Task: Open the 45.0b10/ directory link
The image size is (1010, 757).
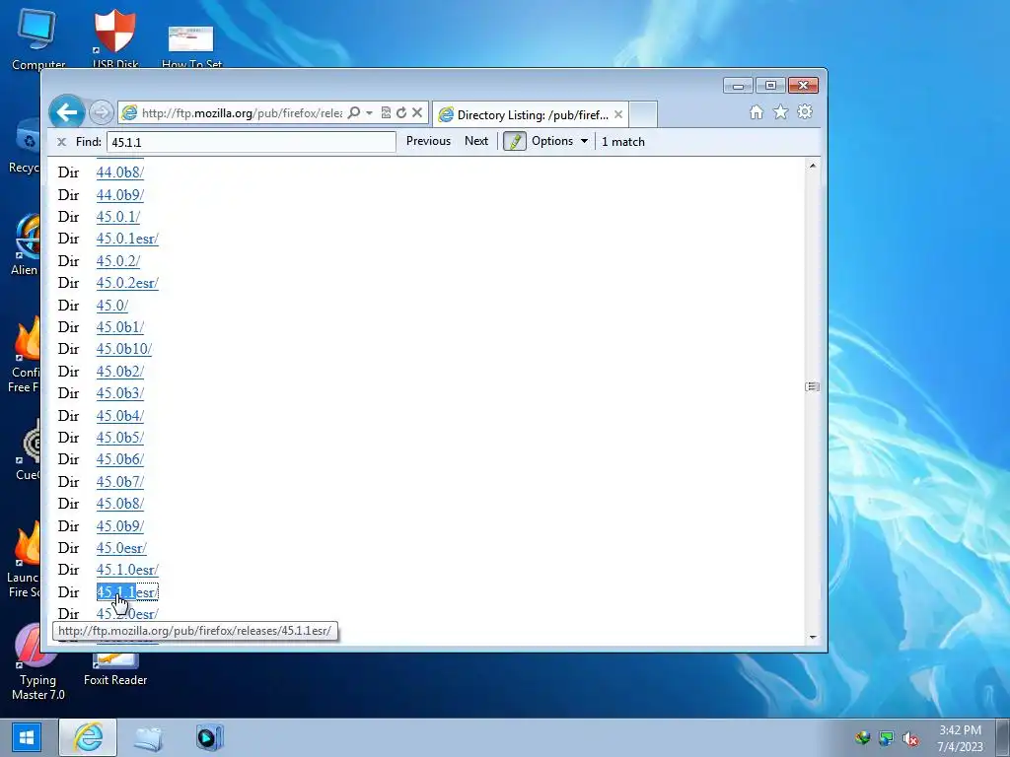Action: click(x=123, y=349)
